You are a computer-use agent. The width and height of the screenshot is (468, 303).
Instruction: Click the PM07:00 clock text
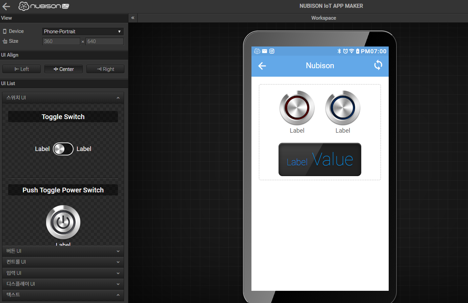[x=373, y=51]
